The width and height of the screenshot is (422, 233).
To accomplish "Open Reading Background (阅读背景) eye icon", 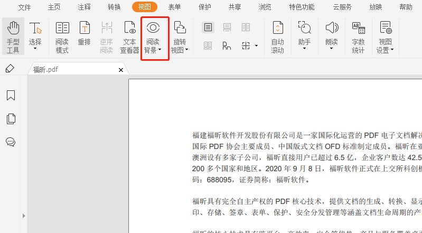I will [x=153, y=27].
